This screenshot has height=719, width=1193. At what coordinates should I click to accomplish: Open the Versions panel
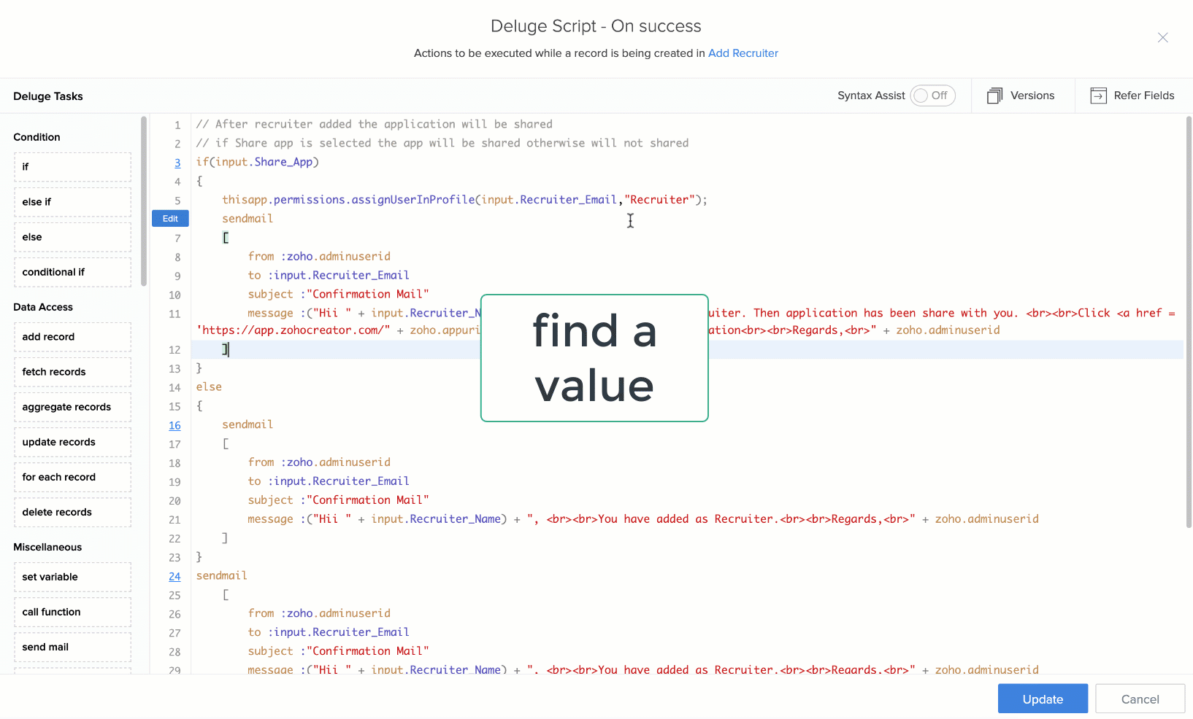pyautogui.click(x=1022, y=96)
